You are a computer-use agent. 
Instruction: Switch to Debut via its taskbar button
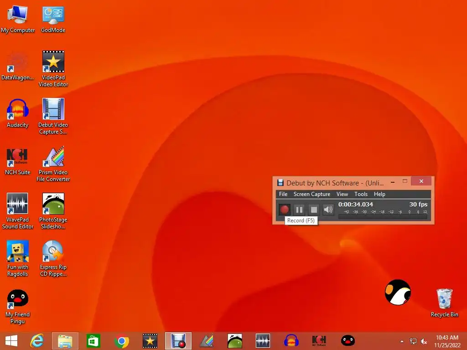(178, 341)
